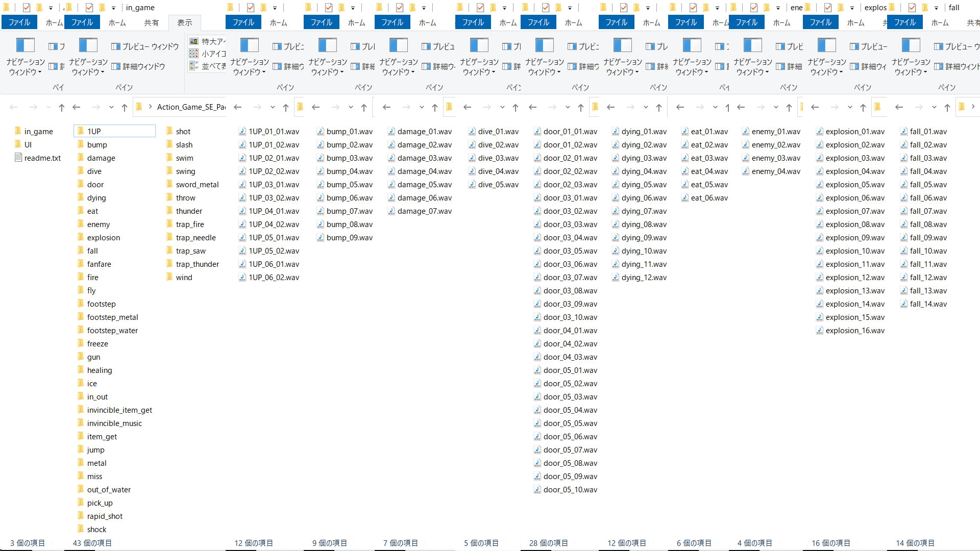Select enemy_02.wav audio file
This screenshot has height=551, width=980.
(x=771, y=144)
